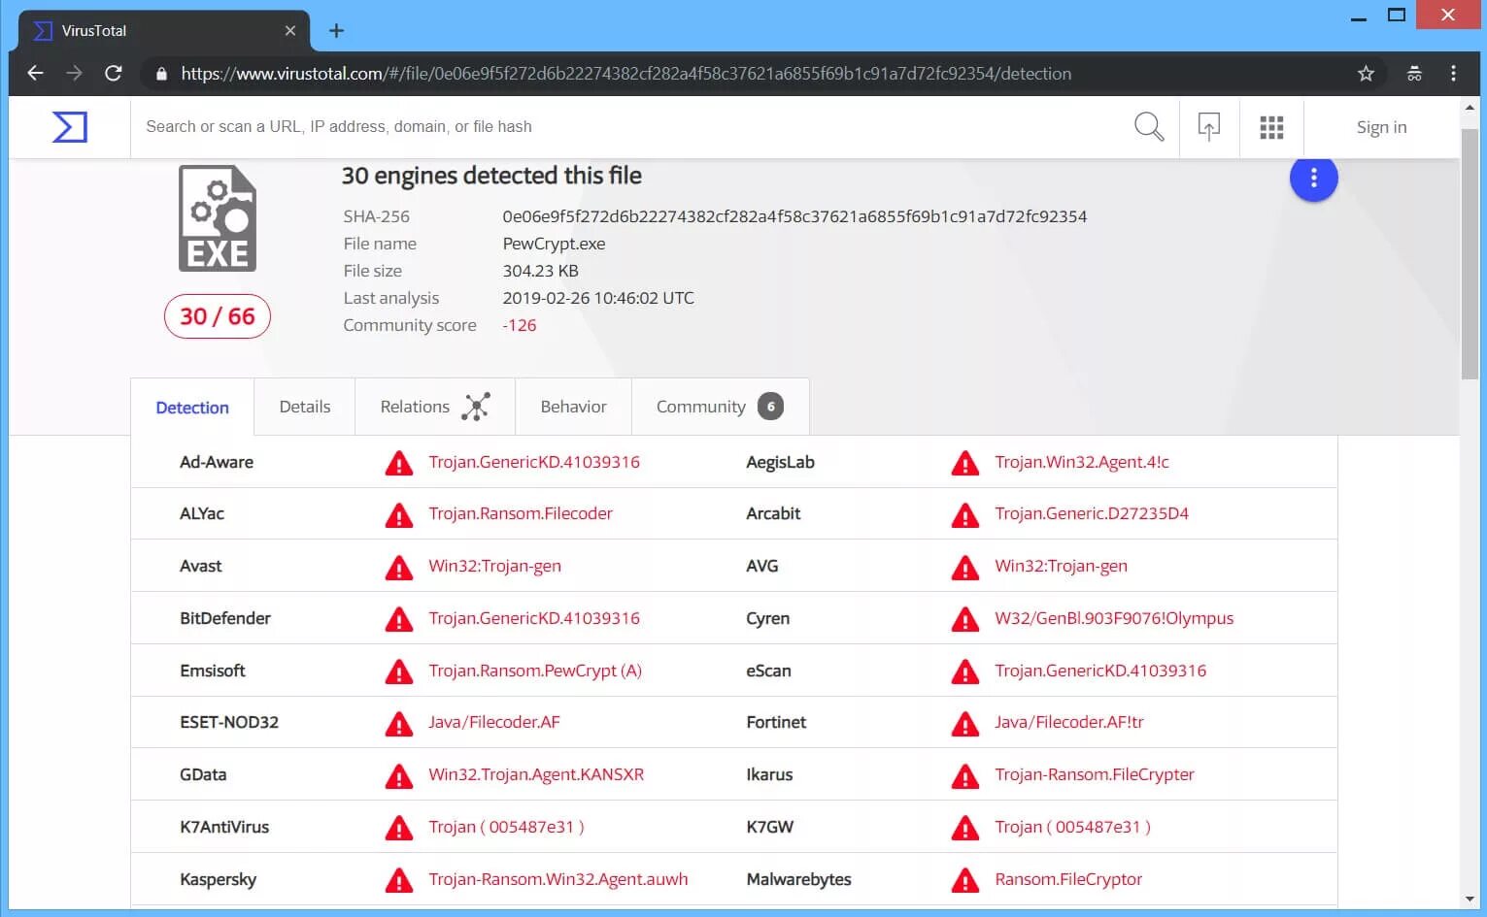Click ESET-NOD32 result Java/Filecoder.AF
The image size is (1487, 917).
tap(494, 722)
